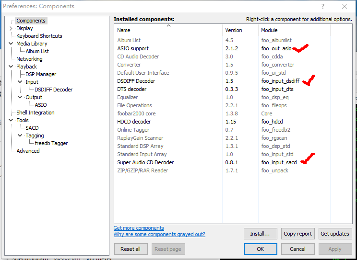Open the SACD tools page

pyautogui.click(x=32, y=128)
